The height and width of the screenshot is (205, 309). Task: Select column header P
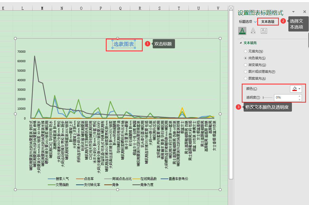point(101,8)
